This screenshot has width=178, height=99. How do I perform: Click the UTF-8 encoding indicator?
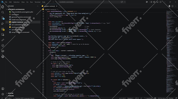(x=137, y=98)
